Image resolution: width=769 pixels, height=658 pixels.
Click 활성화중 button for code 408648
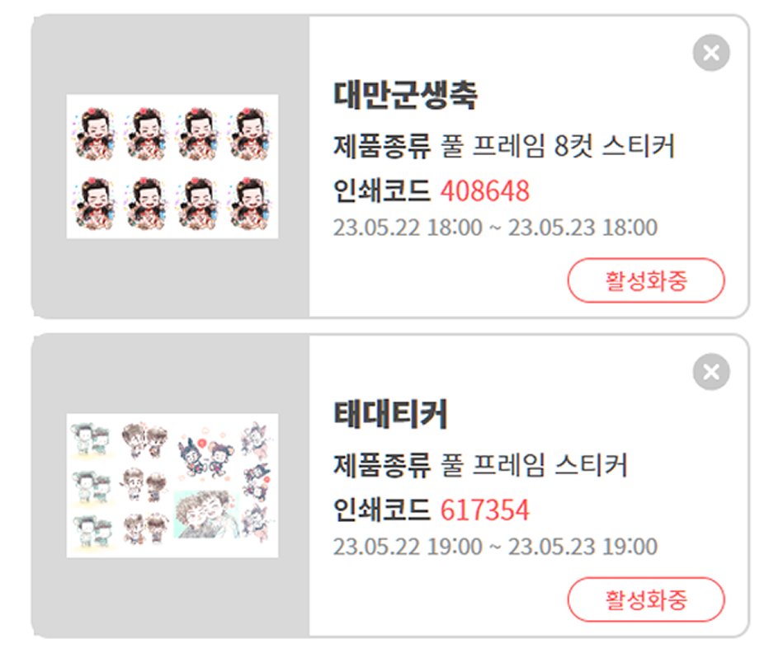click(x=646, y=280)
